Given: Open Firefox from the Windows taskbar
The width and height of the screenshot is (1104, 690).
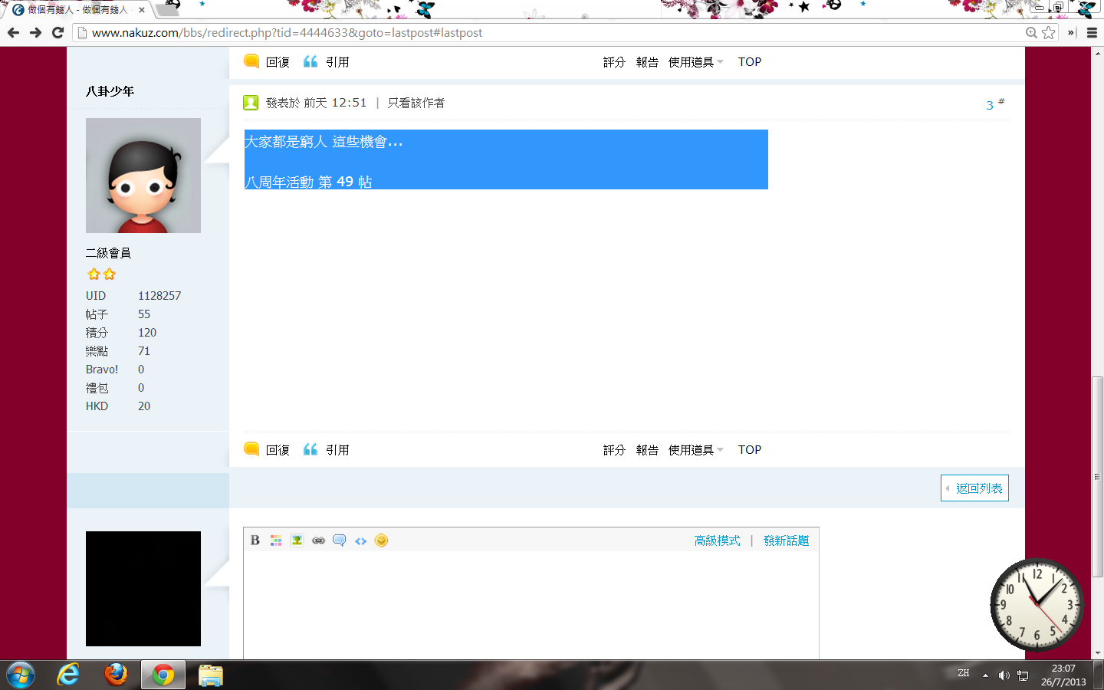Looking at the screenshot, I should coord(116,675).
